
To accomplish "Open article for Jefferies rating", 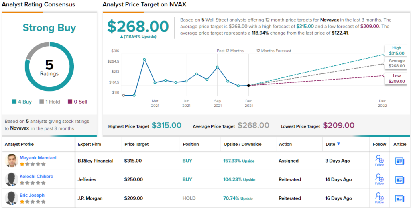I will point(400,179).
